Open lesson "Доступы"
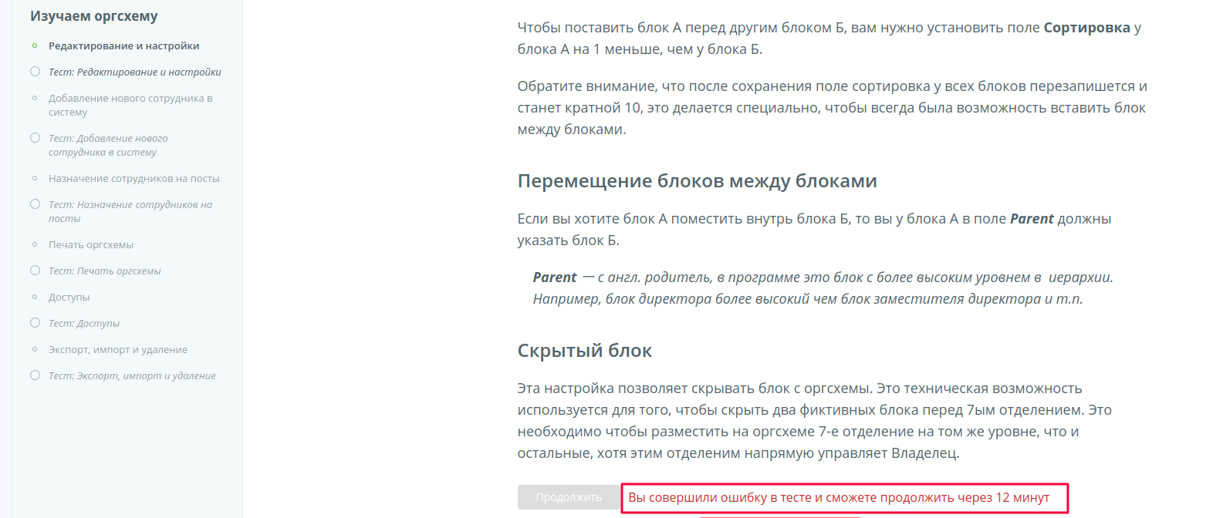The height and width of the screenshot is (518, 1223). 69,298
